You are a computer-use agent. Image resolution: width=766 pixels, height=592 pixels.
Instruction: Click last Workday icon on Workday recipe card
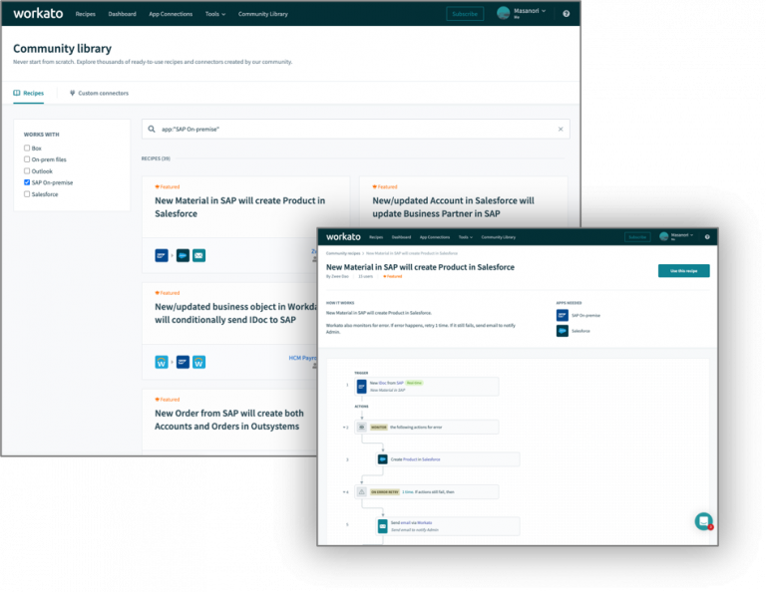tap(198, 362)
